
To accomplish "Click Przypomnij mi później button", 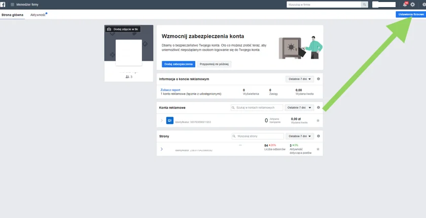I will pos(214,64).
